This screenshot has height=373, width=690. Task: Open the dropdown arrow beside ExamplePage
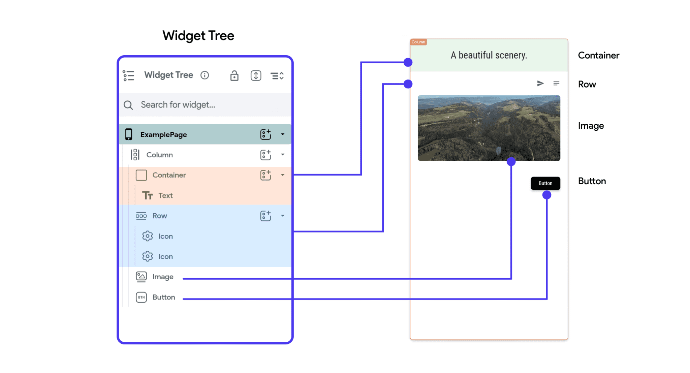click(x=283, y=134)
